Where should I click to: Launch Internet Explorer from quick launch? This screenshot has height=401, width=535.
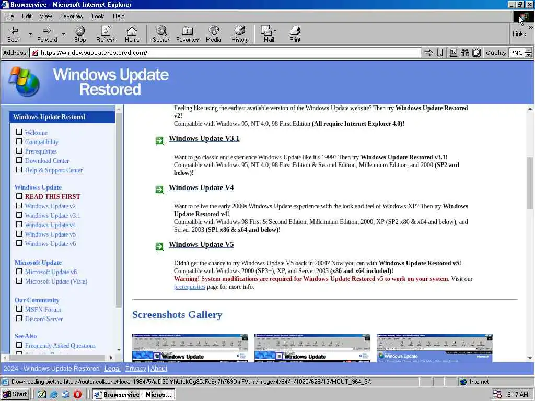click(x=54, y=395)
